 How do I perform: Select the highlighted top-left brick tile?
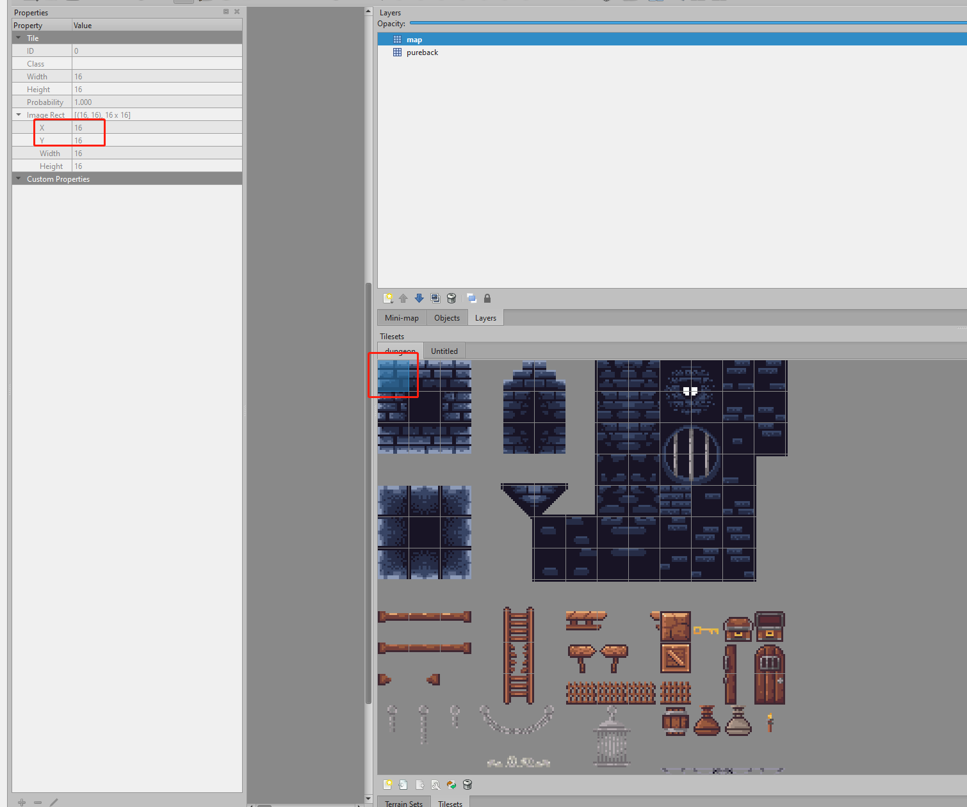(x=393, y=376)
